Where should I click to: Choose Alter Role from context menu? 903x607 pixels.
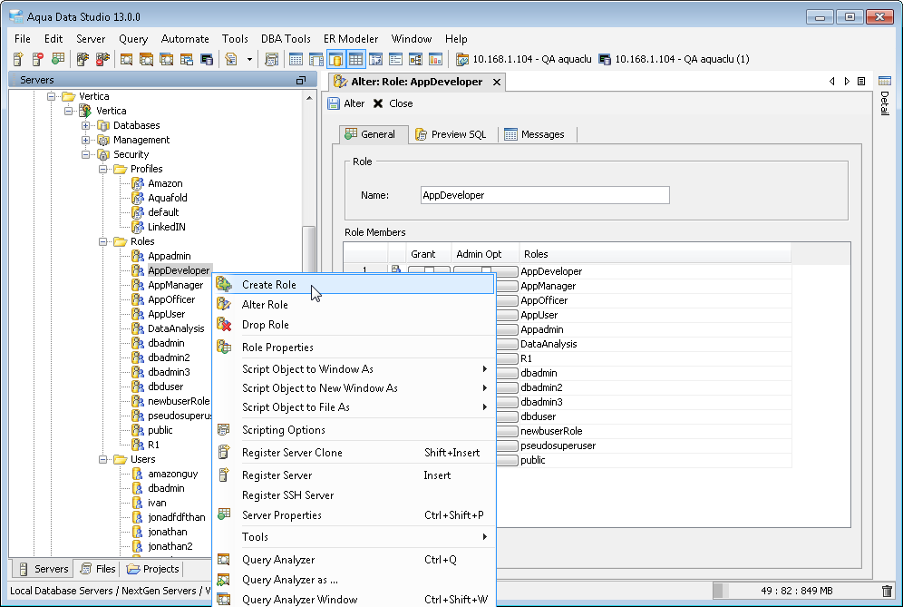(354, 304)
